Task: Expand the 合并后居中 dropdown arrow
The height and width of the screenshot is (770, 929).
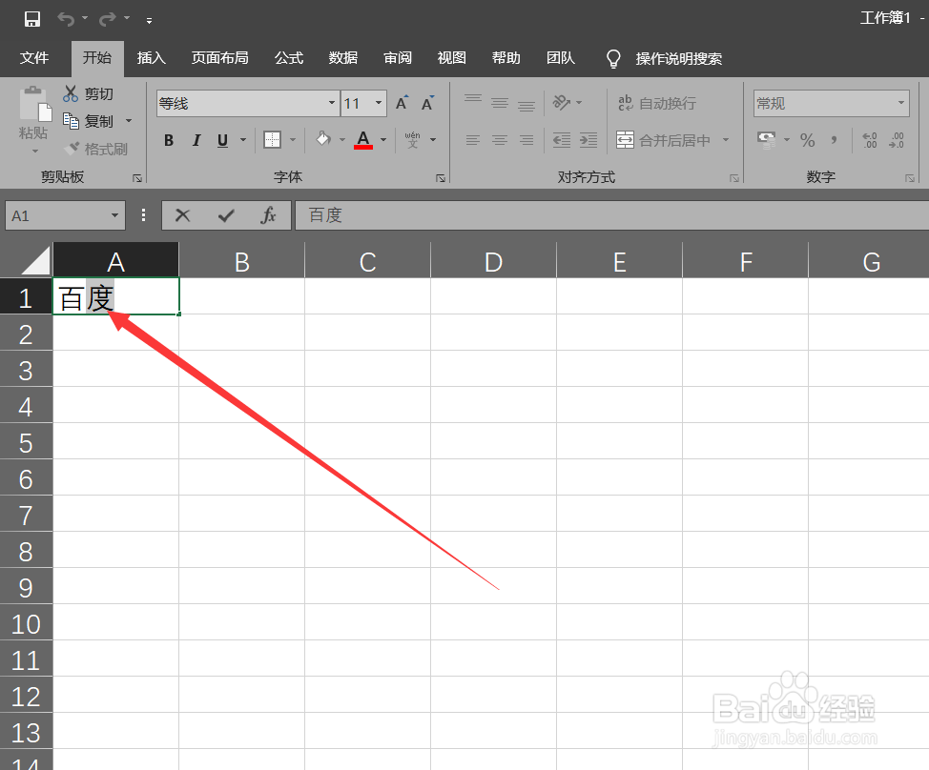Action: (x=726, y=140)
